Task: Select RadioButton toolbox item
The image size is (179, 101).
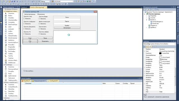Action: pyautogui.click(x=12, y=49)
